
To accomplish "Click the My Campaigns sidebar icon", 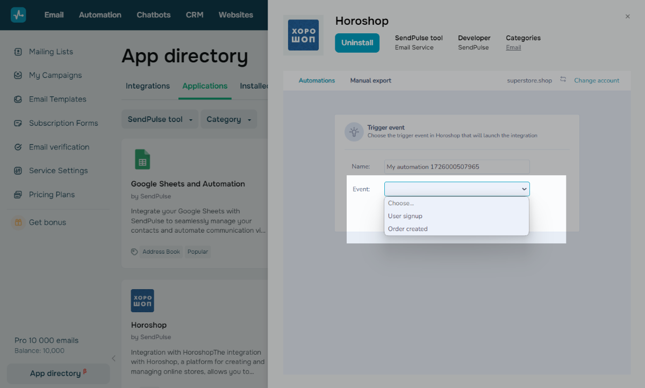I will tap(18, 76).
